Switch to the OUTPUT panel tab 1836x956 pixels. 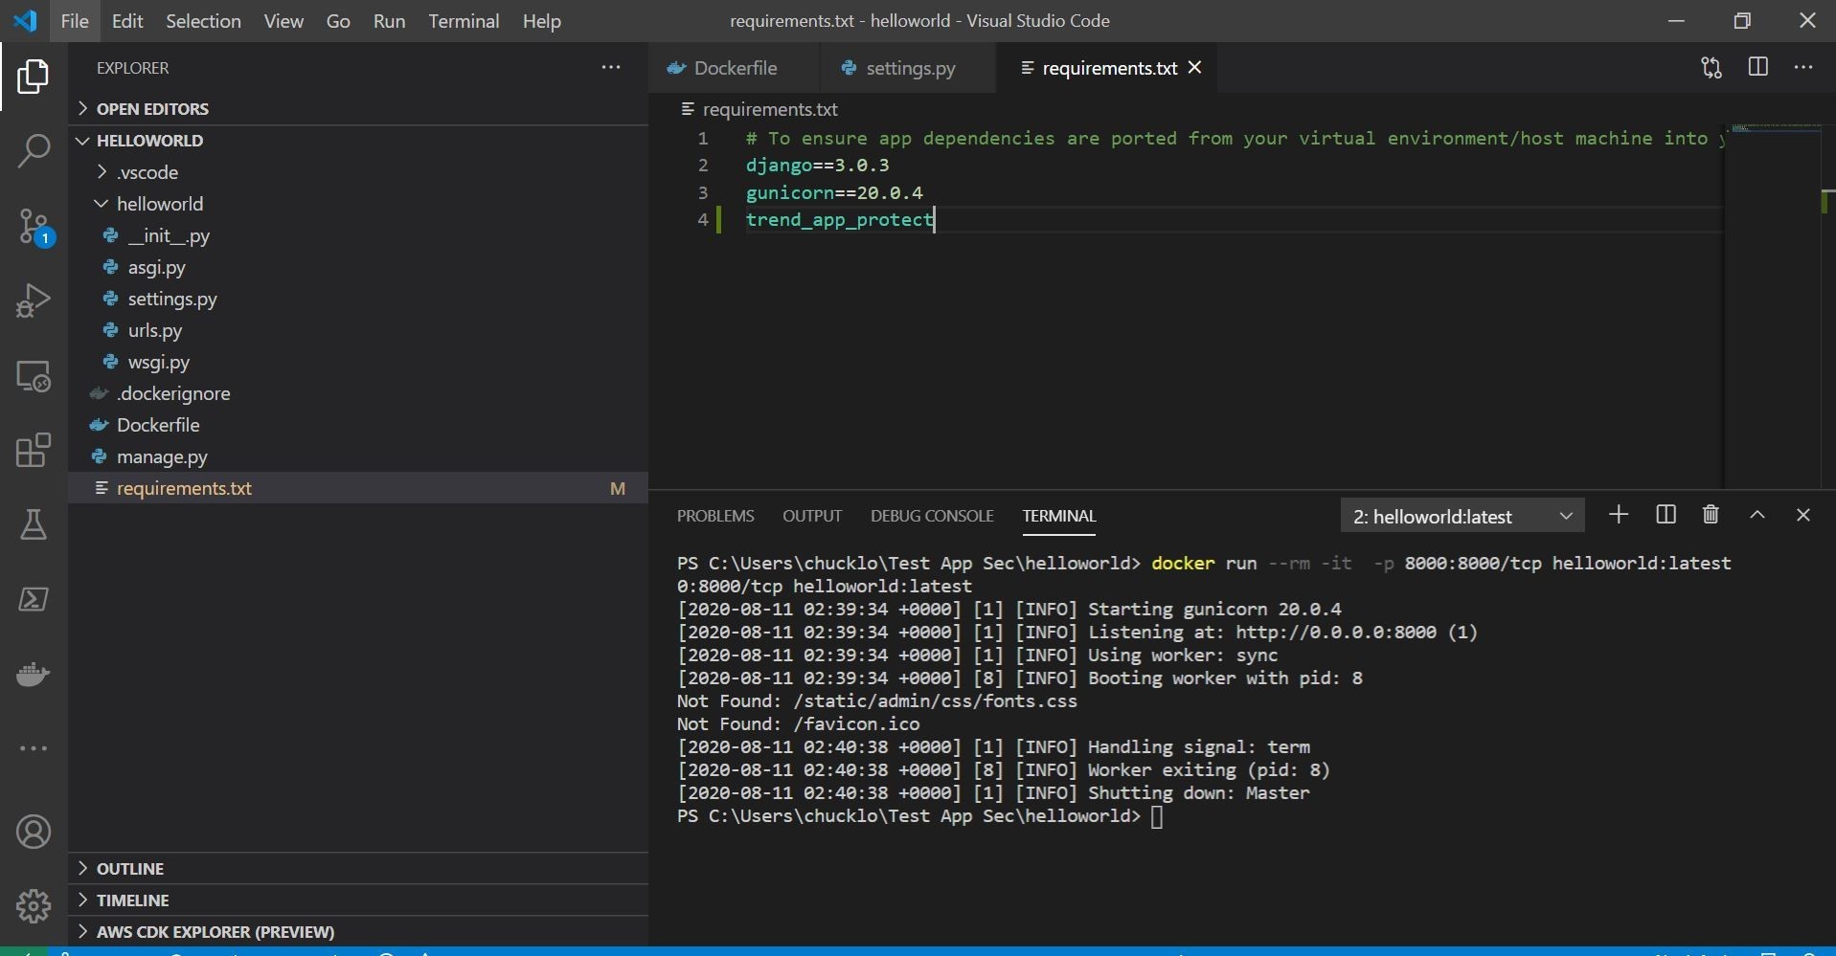(812, 516)
